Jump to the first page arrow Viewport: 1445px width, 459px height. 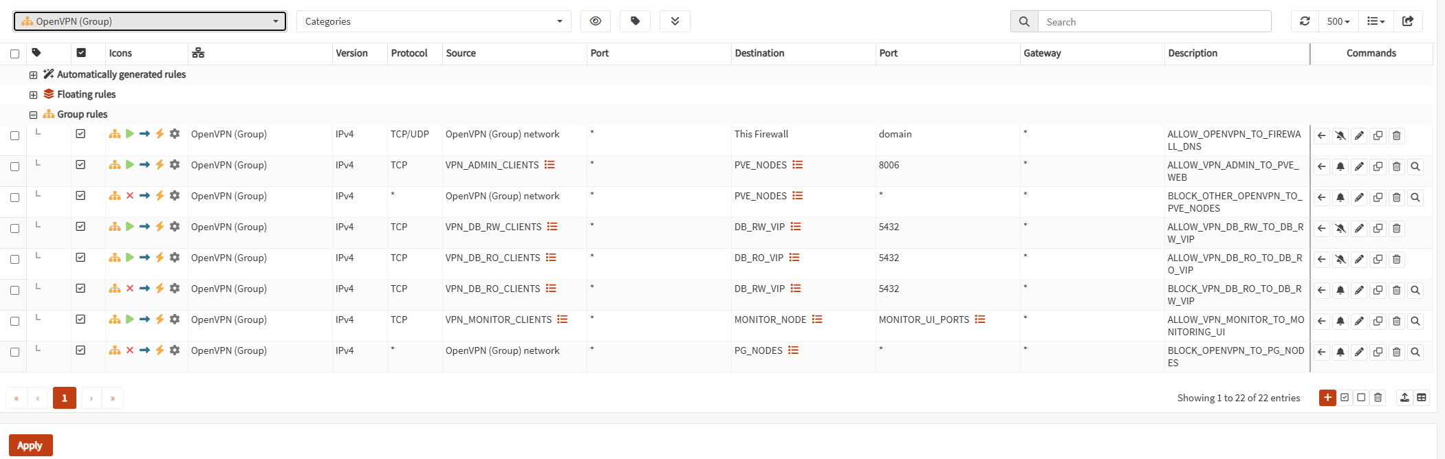[17, 398]
